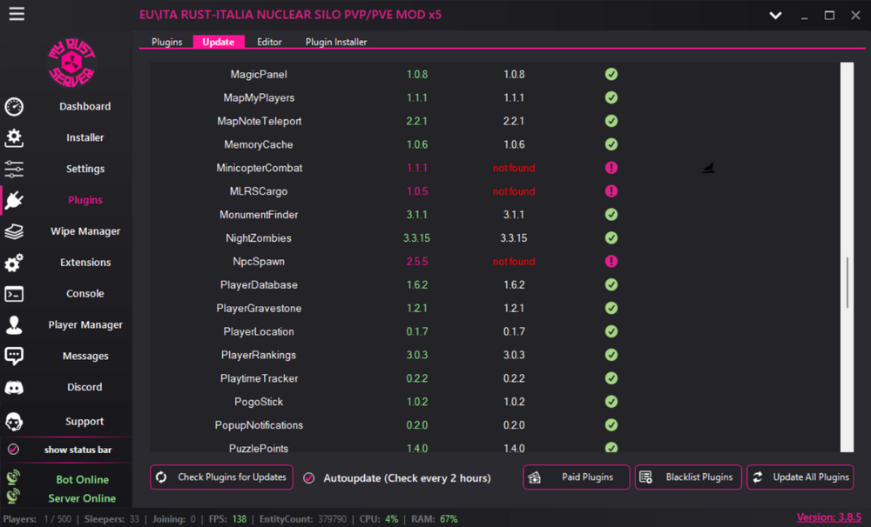Switch to the Editor tab

pos(269,42)
